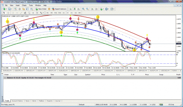Switch to the M15 timeframe
Image resolution: width=183 pixels, height=107 pixels.
(x=56, y=13)
